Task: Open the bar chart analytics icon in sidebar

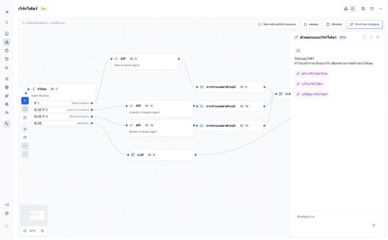Action: 6,67
